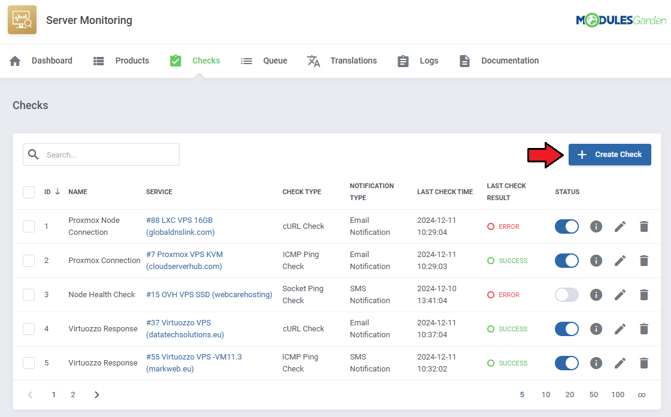
Task: Select all checks via header checkbox
Action: tap(29, 192)
